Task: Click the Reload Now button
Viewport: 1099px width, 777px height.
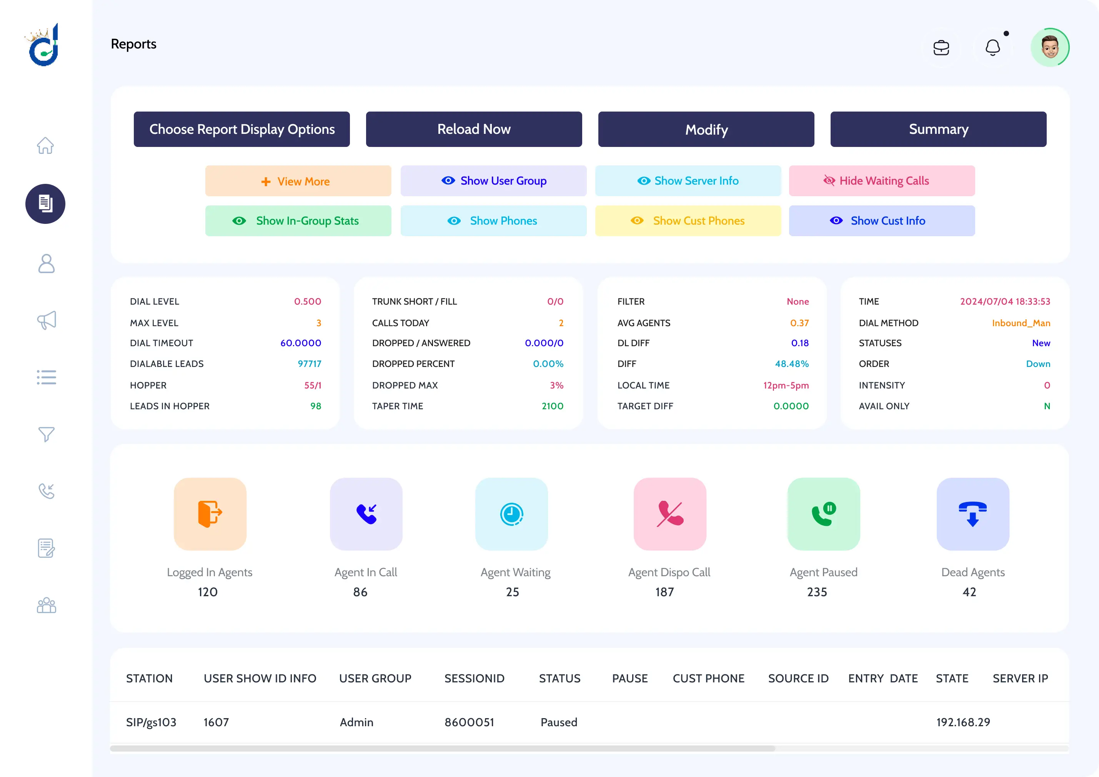Action: 473,129
